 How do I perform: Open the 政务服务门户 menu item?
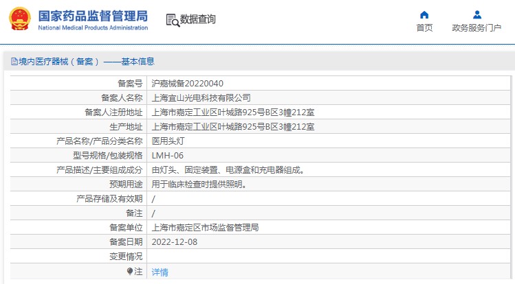click(476, 28)
